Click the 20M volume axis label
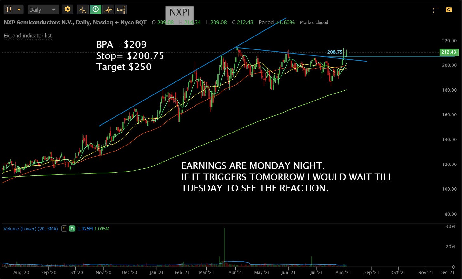The width and height of the screenshot is (462, 279). [x=450, y=247]
